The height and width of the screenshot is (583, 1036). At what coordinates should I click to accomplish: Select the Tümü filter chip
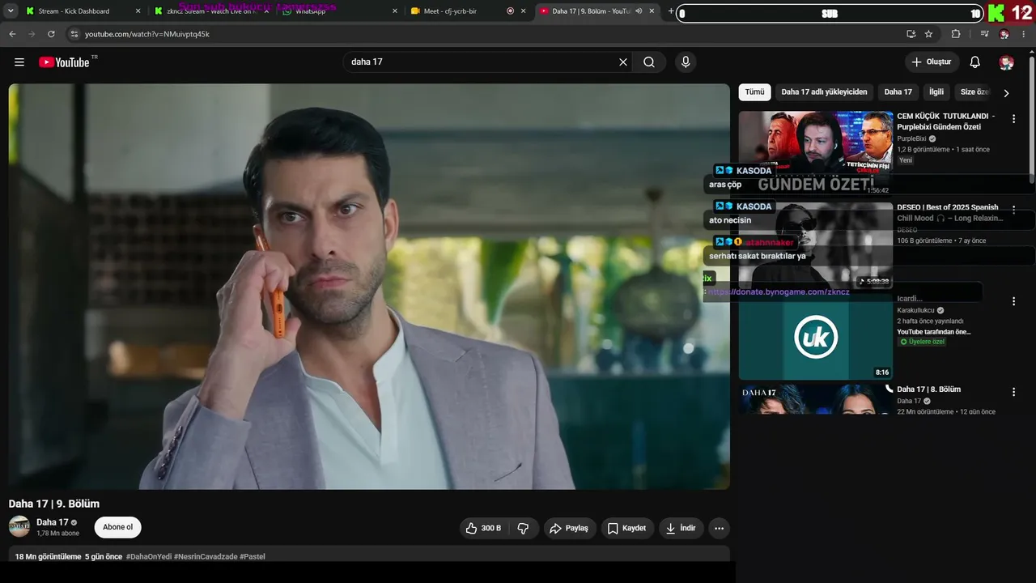click(754, 92)
